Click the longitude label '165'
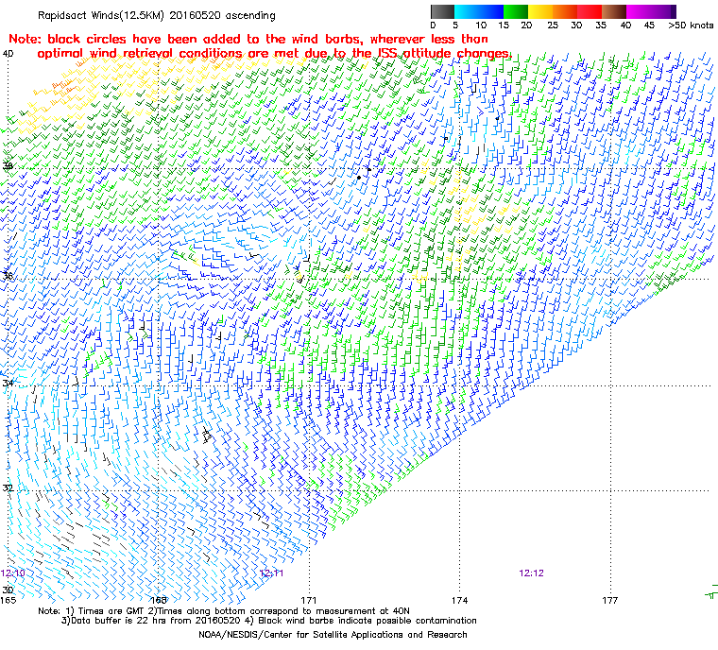 8,600
